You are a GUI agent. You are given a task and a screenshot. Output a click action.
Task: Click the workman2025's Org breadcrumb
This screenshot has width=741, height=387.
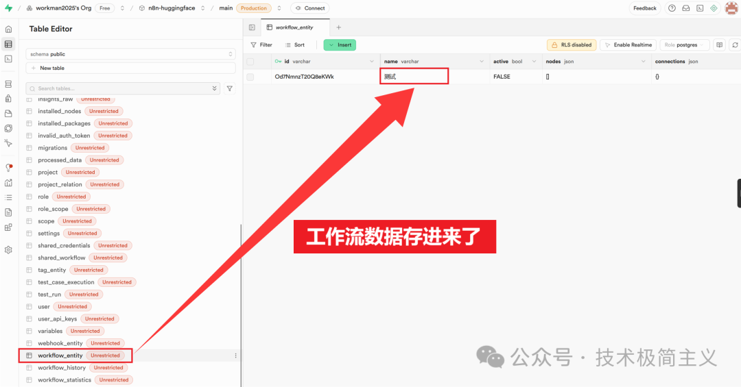pos(63,8)
